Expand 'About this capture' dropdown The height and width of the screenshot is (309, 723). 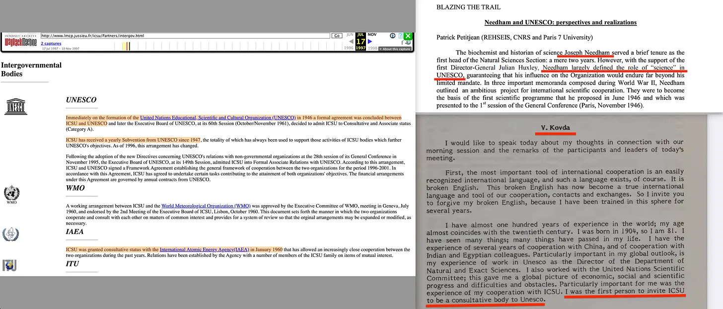(x=395, y=49)
